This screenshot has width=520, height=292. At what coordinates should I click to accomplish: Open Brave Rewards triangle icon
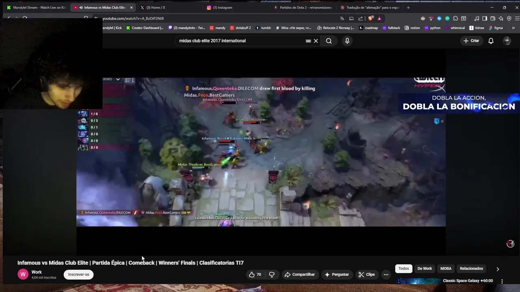pos(379,18)
